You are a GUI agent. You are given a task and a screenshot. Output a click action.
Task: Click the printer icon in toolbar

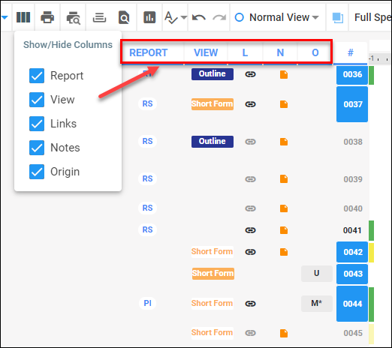(x=47, y=17)
